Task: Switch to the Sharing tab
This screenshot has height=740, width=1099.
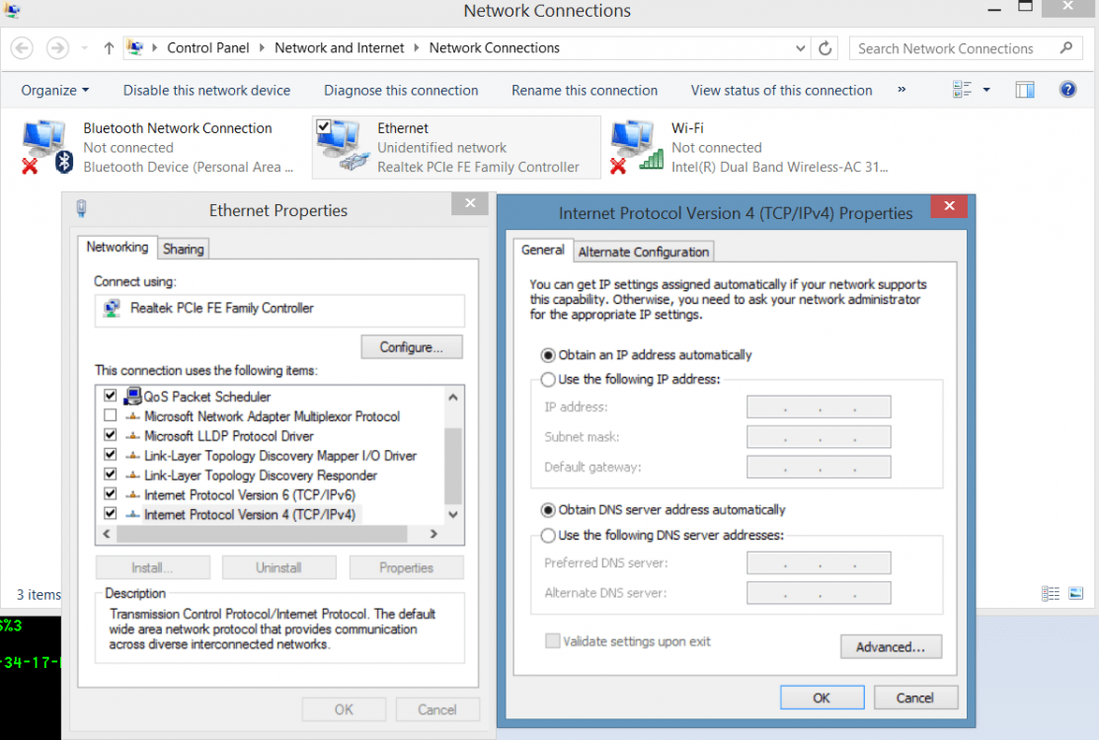Action: pyautogui.click(x=183, y=248)
